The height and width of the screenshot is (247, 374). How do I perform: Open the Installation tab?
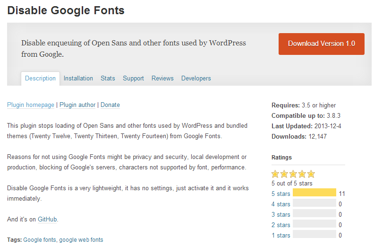tap(78, 79)
